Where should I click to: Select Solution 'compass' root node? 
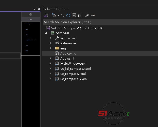[76, 28]
